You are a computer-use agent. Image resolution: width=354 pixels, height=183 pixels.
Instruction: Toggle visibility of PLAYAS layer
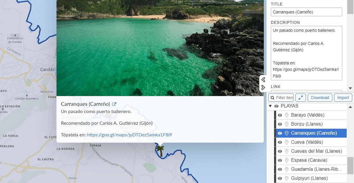276,106
